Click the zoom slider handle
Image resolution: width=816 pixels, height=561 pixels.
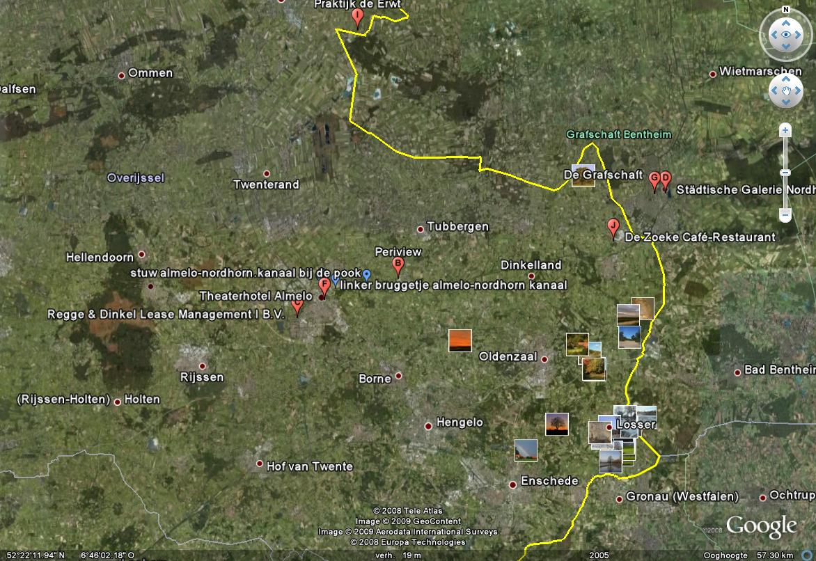click(785, 173)
